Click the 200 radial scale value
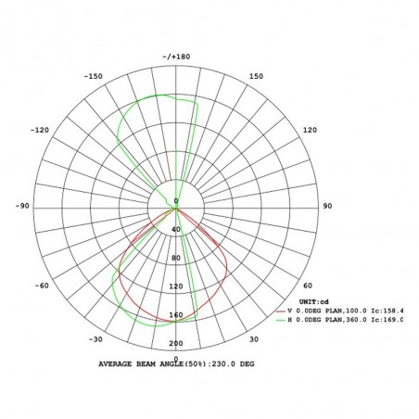The width and height of the screenshot is (419, 419). [176, 343]
